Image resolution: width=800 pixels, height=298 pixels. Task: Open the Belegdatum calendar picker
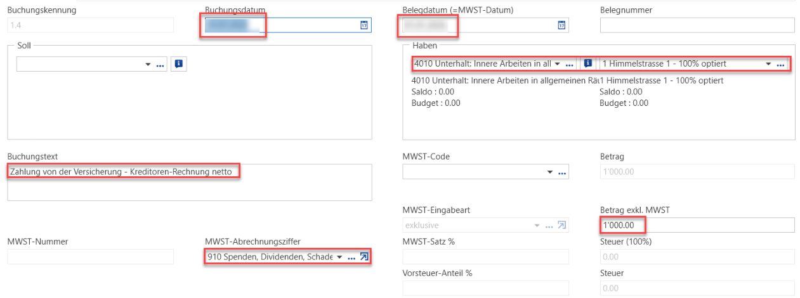click(x=561, y=25)
